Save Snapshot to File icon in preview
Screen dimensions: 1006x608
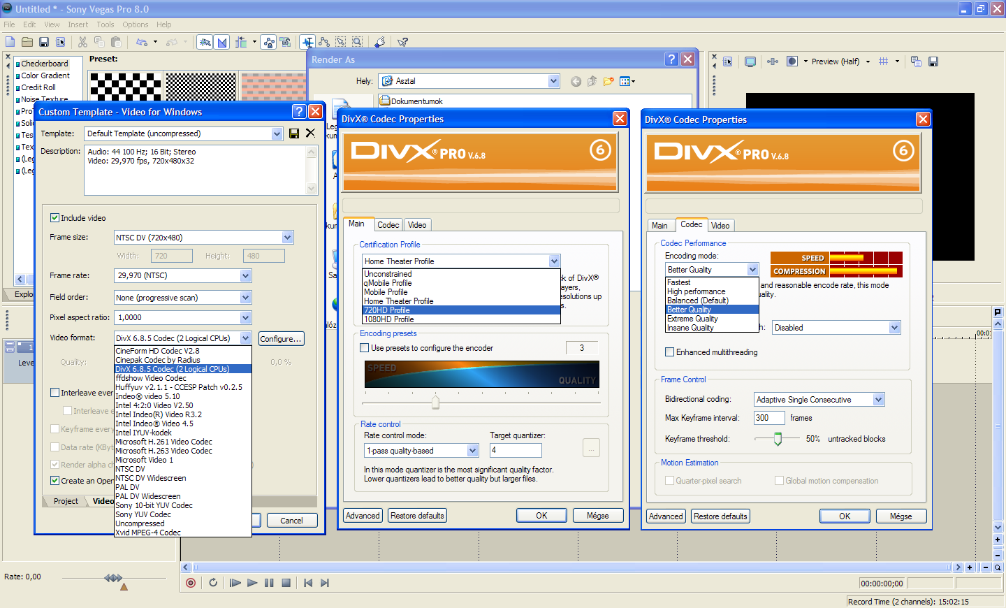click(933, 61)
